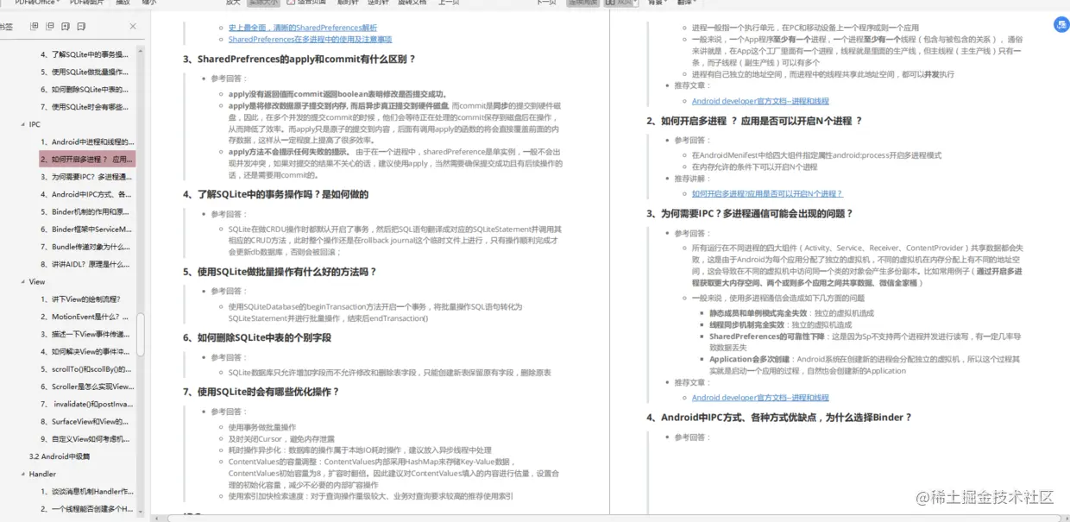Open bookmark 9、自定义View如何考虑机...
Viewport: 1070px width, 522px height.
86,439
